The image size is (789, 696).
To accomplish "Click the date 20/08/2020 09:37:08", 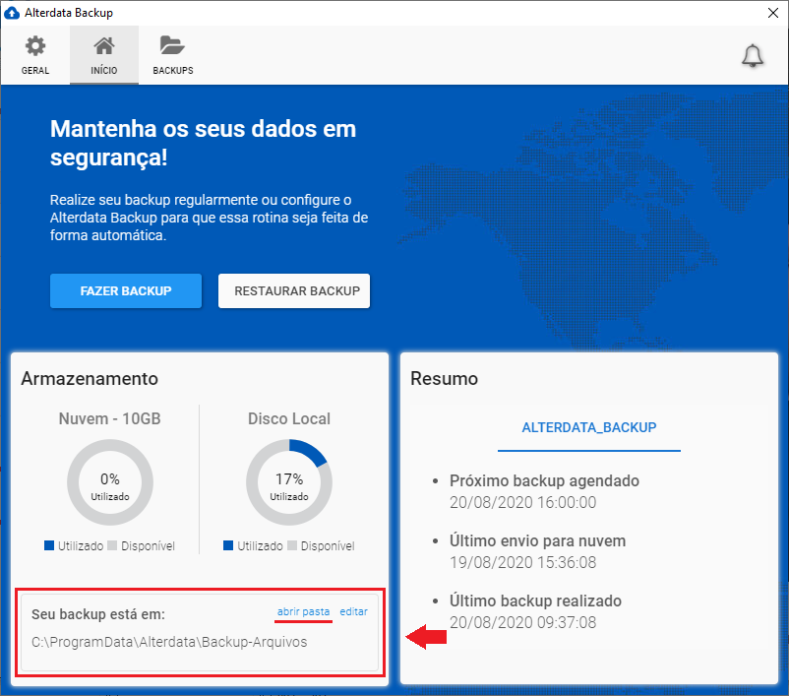I will [x=522, y=622].
